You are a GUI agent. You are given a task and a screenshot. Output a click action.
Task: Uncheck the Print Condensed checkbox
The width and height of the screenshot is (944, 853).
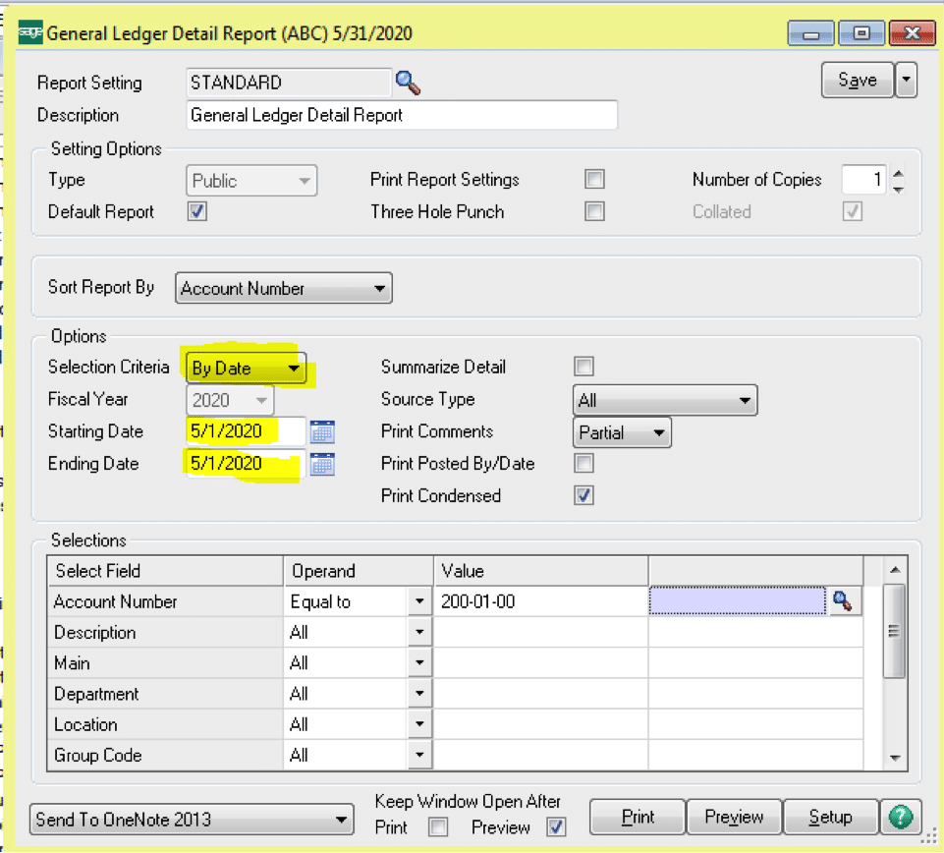point(584,495)
